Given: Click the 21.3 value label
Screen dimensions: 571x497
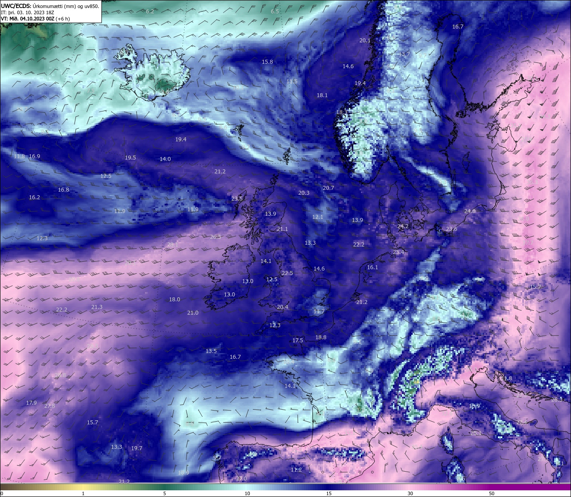Looking at the screenshot, I should tap(97, 307).
